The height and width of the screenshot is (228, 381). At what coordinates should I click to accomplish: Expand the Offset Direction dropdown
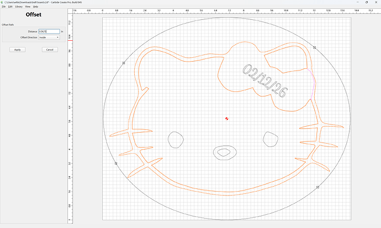click(x=49, y=37)
